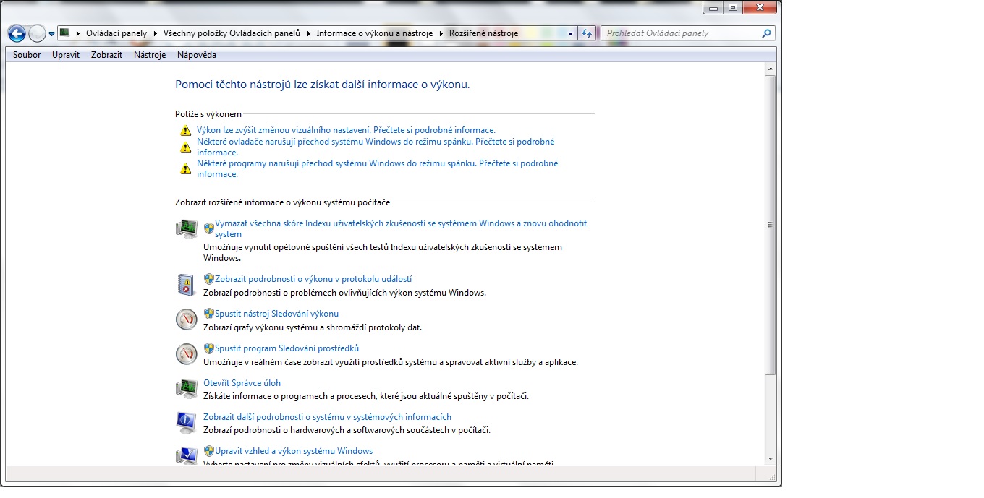Navigate to Všechny položky Ovládacích panelů breadcrumb
Screen dimensions: 984x498
232,33
